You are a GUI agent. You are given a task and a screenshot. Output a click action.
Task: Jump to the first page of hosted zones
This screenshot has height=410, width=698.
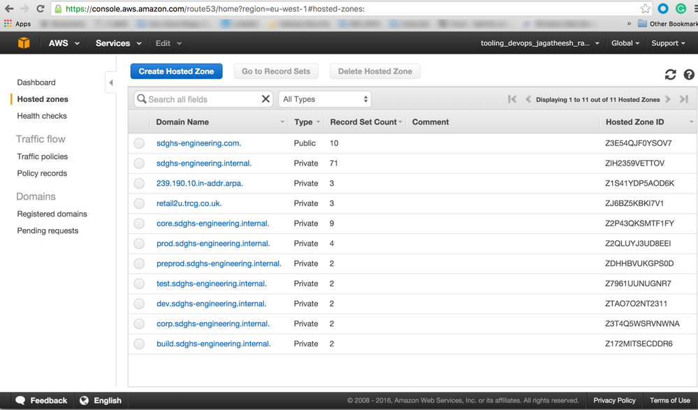512,99
